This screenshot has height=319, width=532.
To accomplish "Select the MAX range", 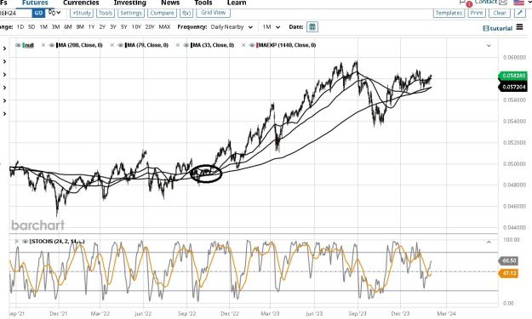I will point(164,26).
